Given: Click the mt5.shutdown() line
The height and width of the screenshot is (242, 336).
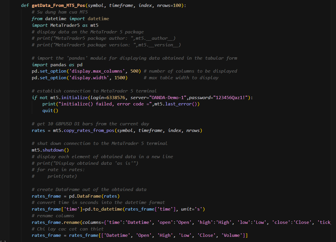Looking at the screenshot, I should [x=50, y=150].
